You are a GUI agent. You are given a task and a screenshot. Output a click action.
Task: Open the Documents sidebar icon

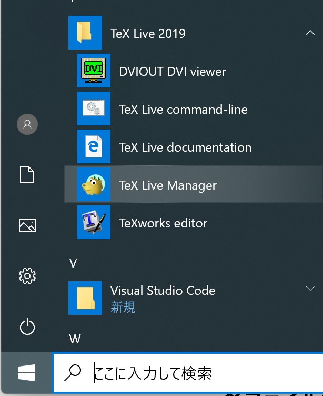coord(27,175)
